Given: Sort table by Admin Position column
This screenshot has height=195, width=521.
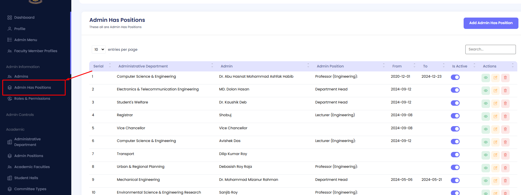Looking at the screenshot, I should (330, 66).
